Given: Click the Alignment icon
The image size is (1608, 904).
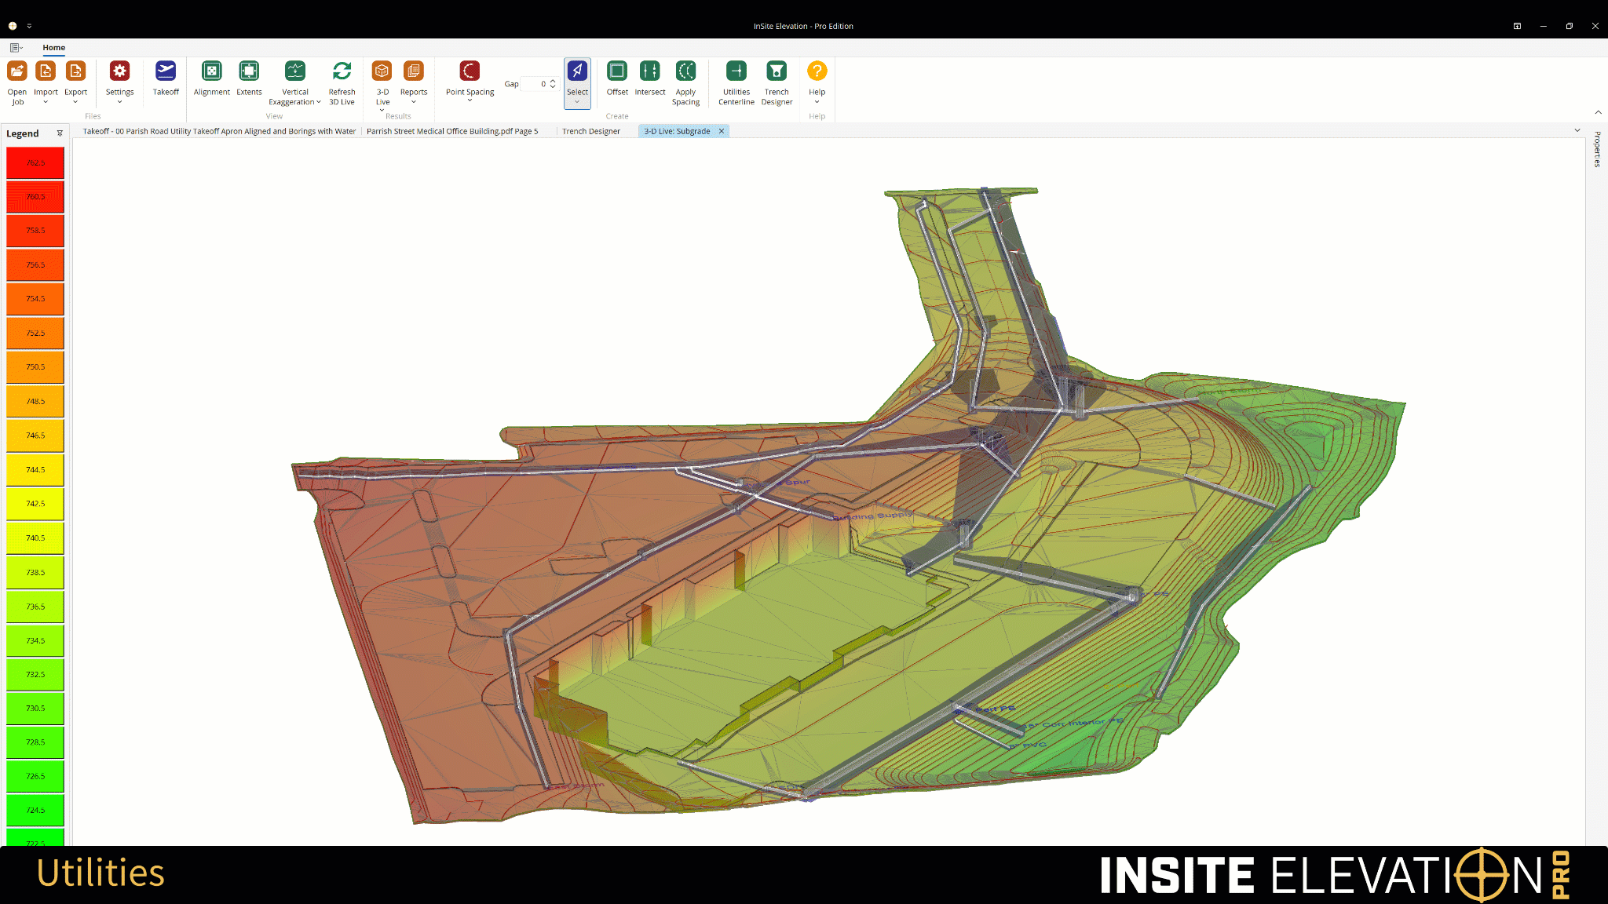Looking at the screenshot, I should [212, 71].
